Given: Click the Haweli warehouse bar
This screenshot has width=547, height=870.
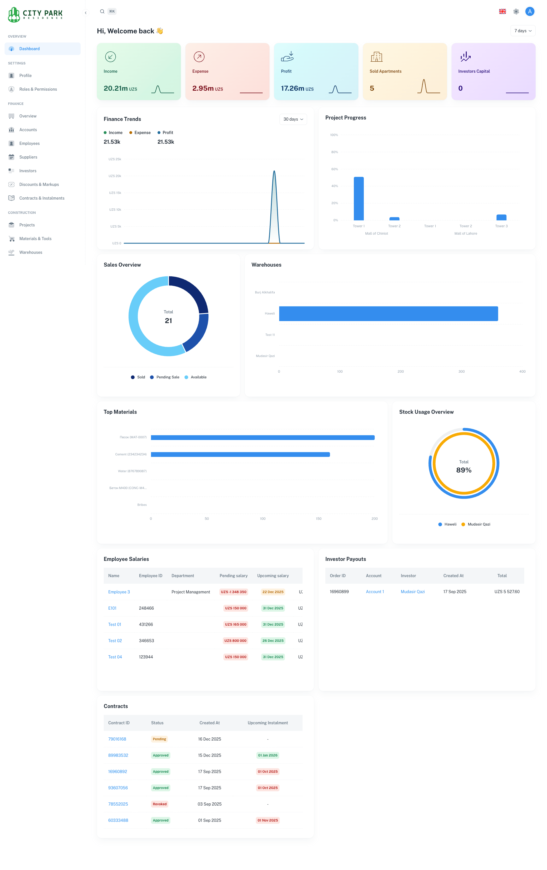Looking at the screenshot, I should click(x=388, y=314).
